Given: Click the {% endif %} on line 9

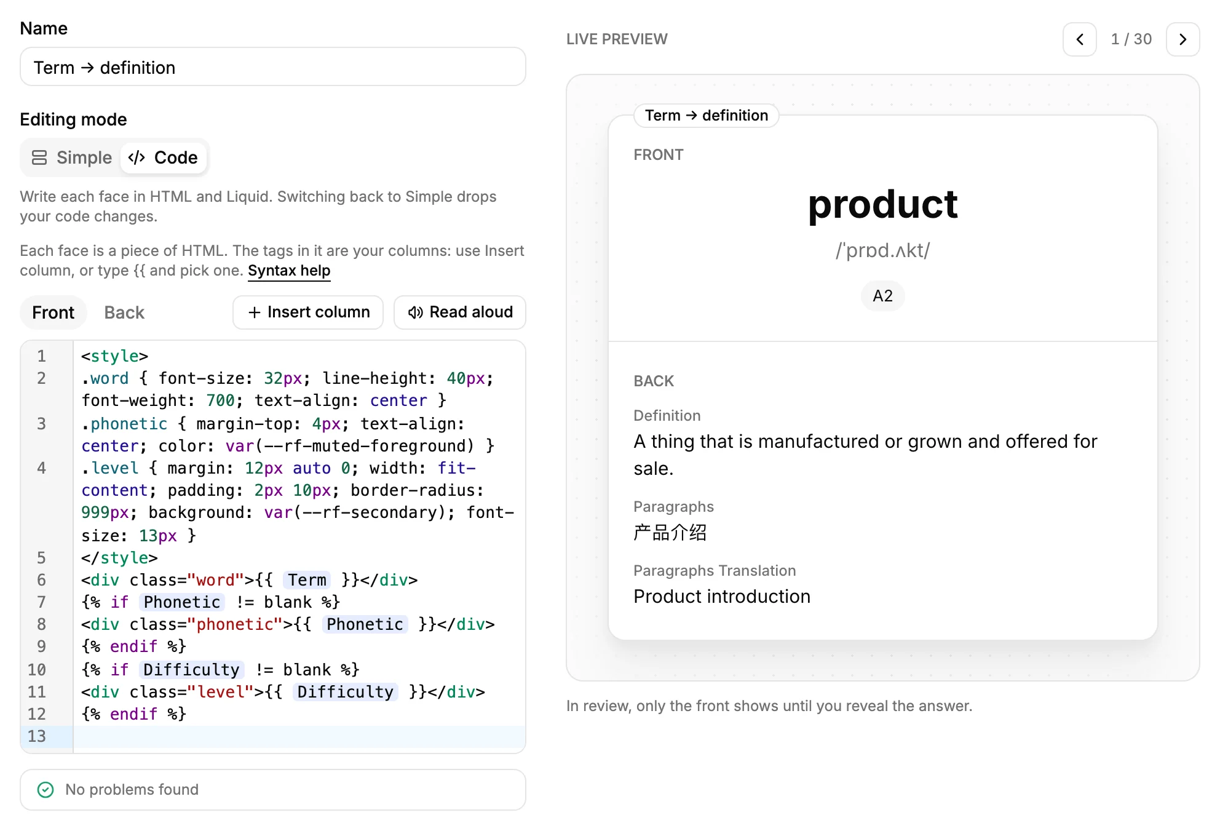Looking at the screenshot, I should coord(133,646).
